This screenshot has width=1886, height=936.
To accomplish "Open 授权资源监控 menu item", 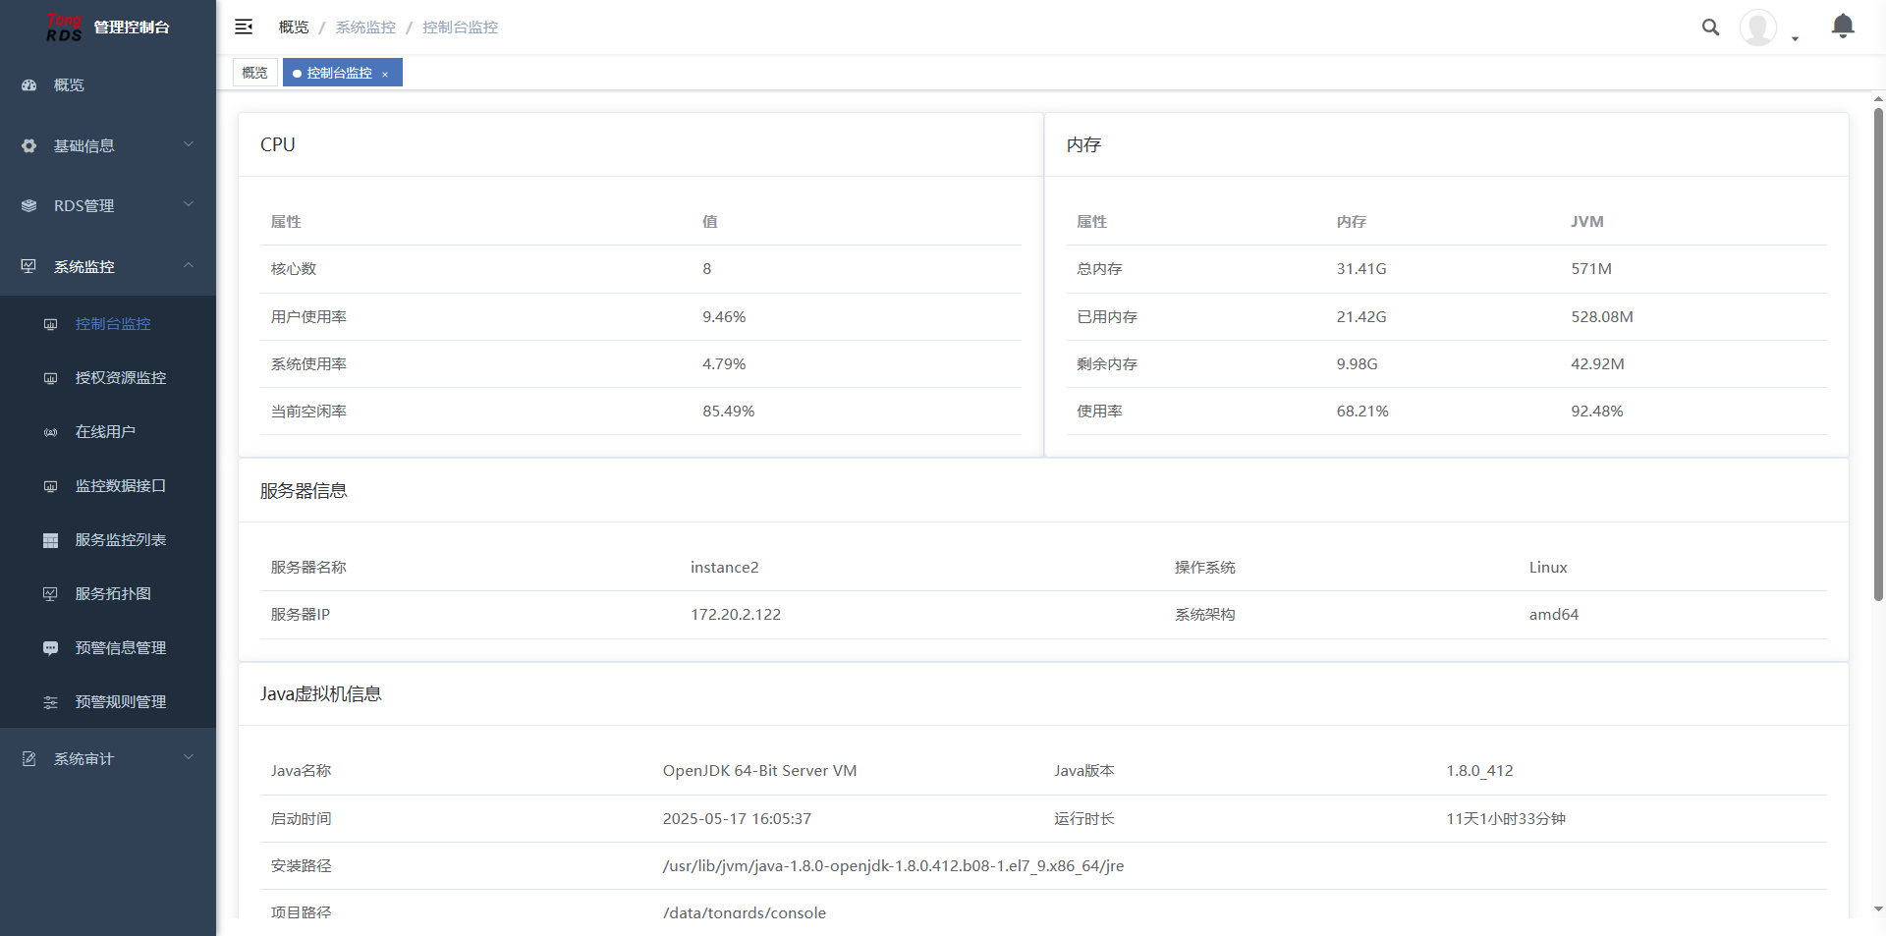I will 108,378.
